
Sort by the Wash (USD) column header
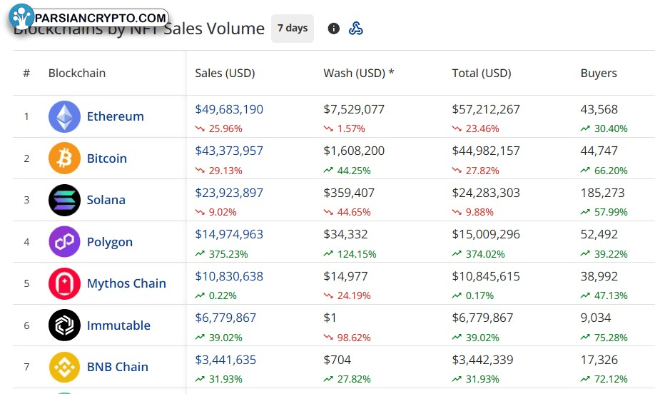pos(359,74)
